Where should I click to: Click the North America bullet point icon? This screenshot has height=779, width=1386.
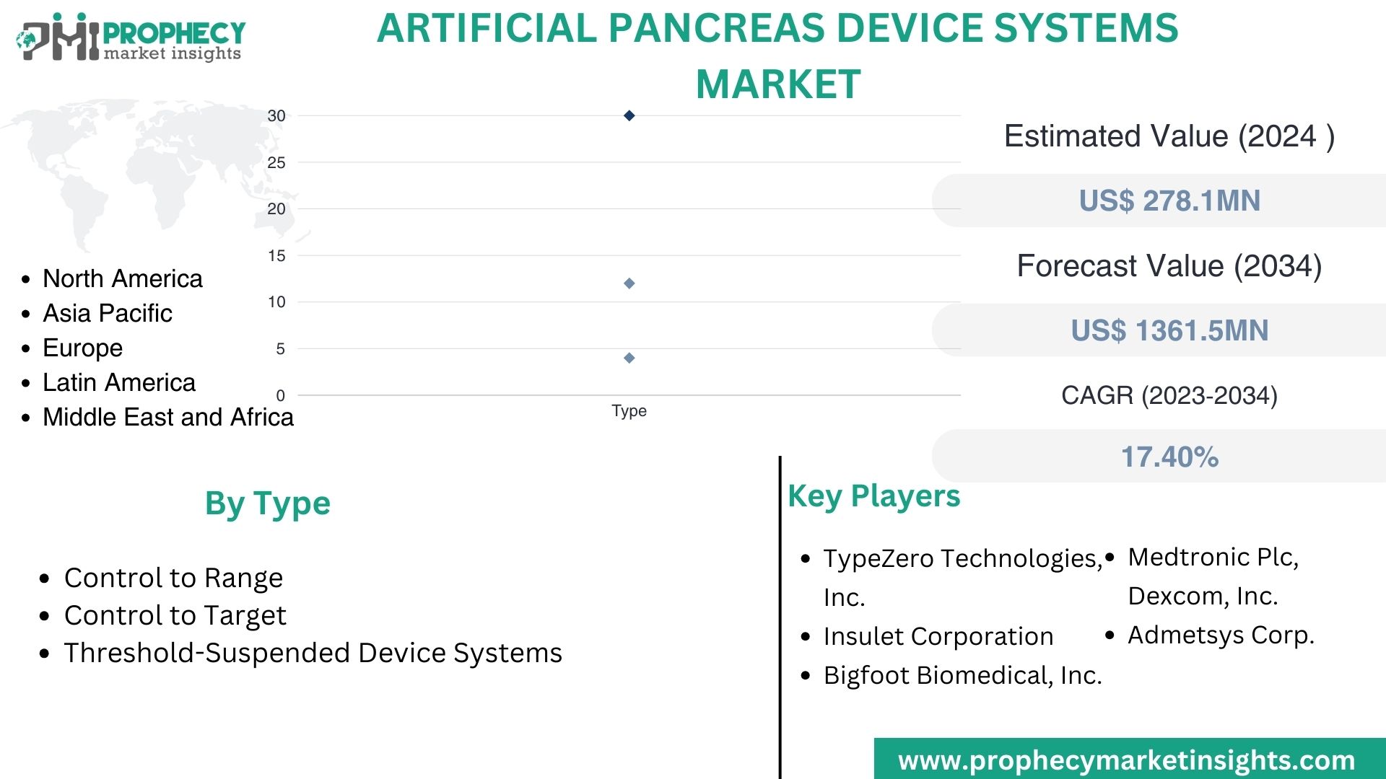tap(29, 278)
